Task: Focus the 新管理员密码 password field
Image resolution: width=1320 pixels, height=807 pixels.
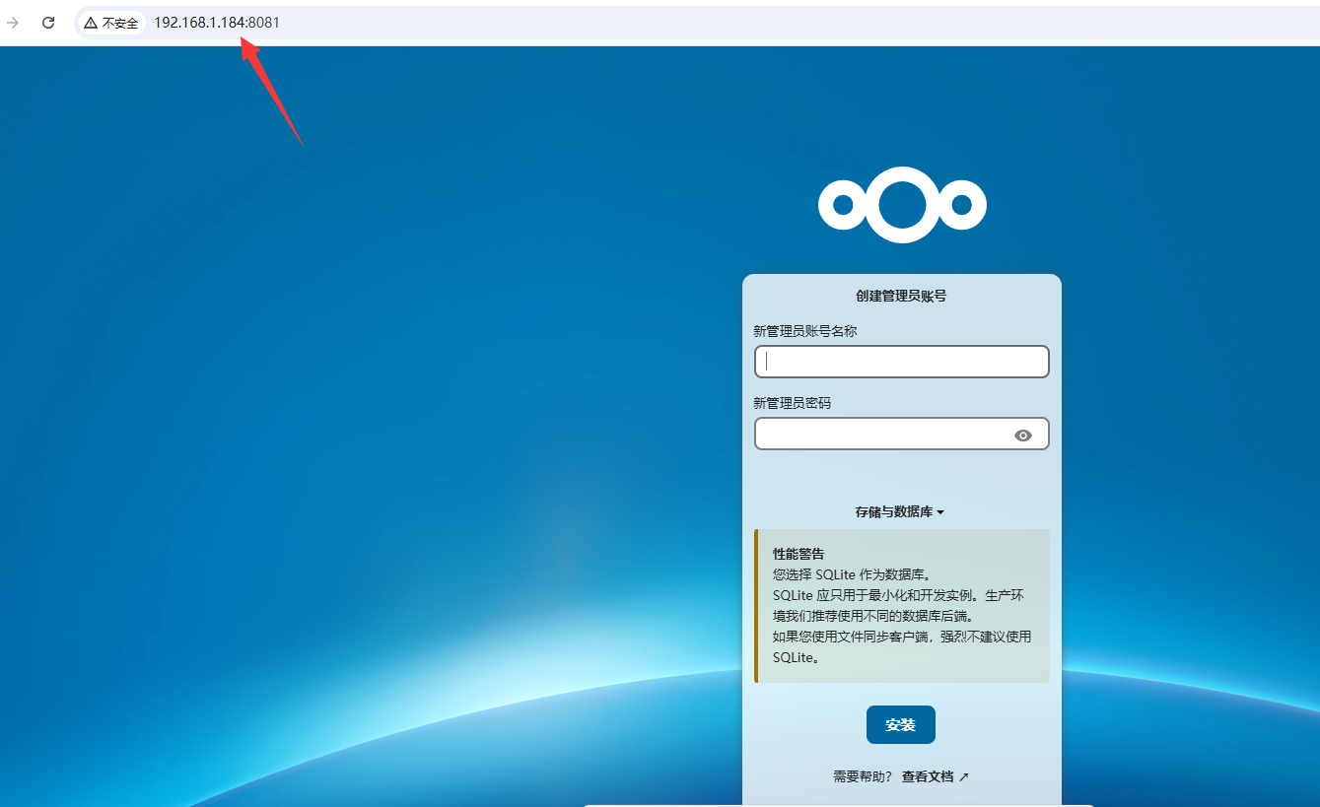Action: tap(902, 434)
